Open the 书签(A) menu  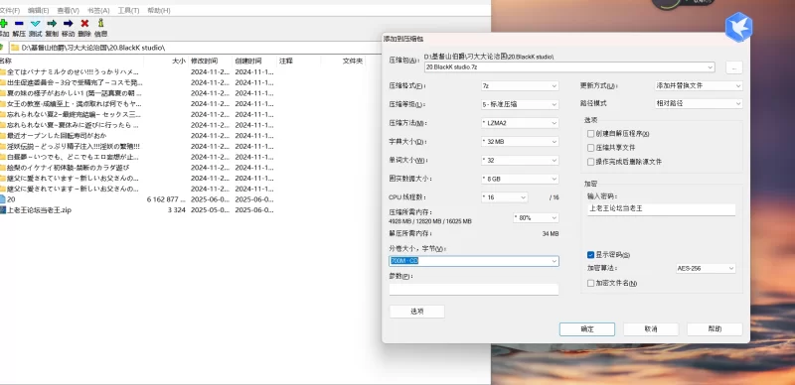tap(98, 10)
